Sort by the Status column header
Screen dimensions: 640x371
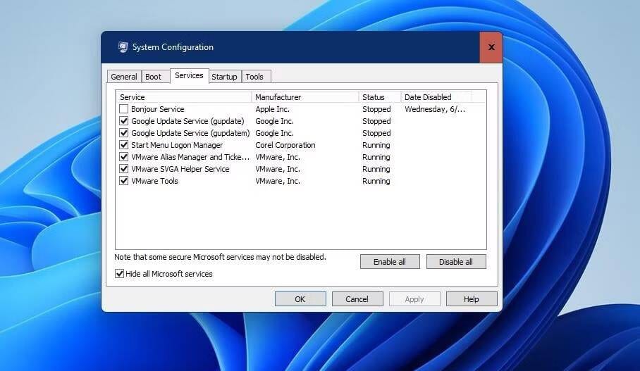380,97
